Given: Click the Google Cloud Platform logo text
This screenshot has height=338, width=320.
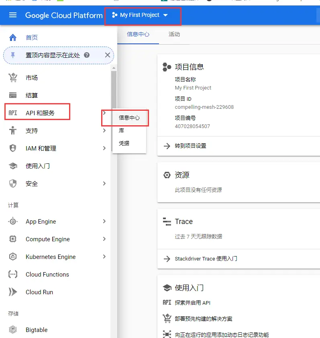Looking at the screenshot, I should coord(64,15).
